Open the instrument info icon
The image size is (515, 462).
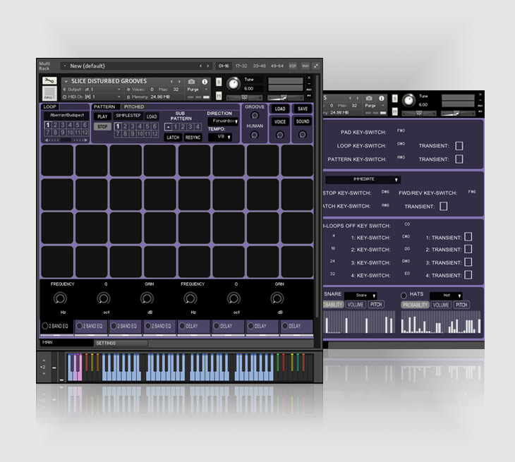click(205, 82)
